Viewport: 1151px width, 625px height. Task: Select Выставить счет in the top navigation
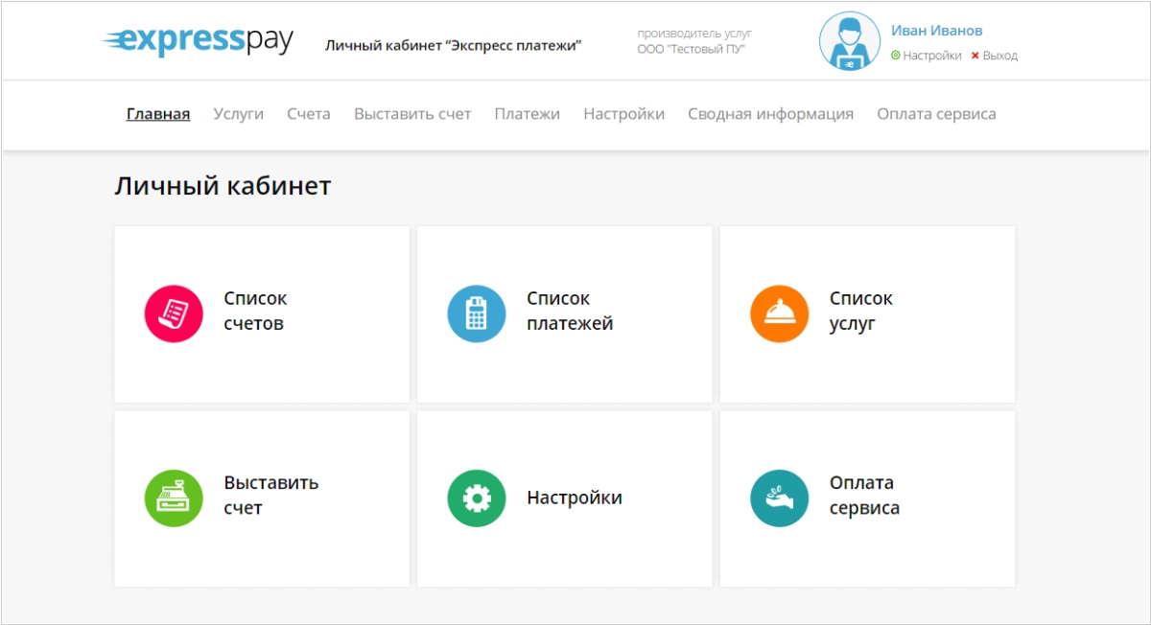coord(412,114)
